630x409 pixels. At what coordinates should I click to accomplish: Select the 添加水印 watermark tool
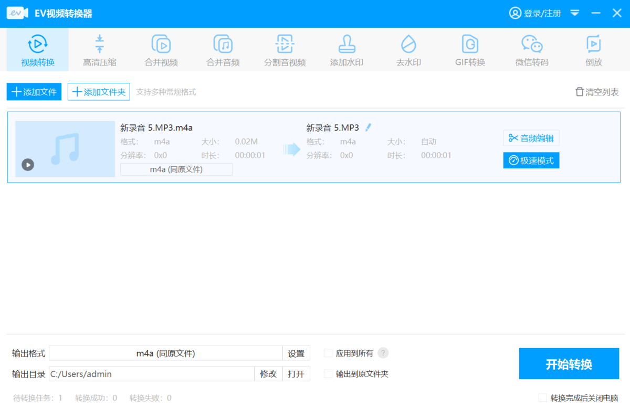tap(346, 49)
